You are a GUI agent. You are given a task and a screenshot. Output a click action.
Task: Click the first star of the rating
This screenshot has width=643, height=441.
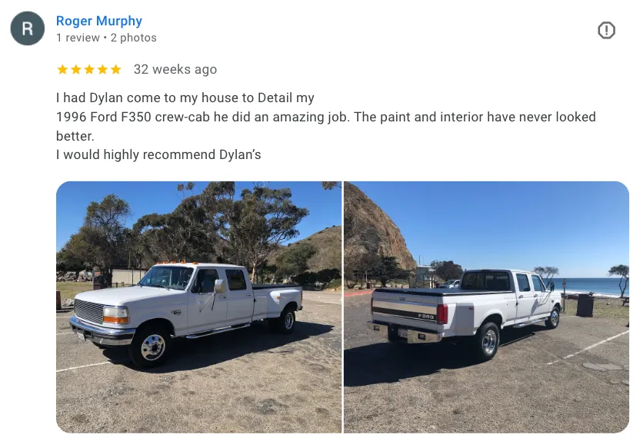click(62, 69)
